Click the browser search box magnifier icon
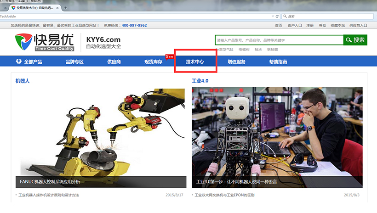Image resolution: width=377 pixels, height=213 pixels. [x=285, y=16]
